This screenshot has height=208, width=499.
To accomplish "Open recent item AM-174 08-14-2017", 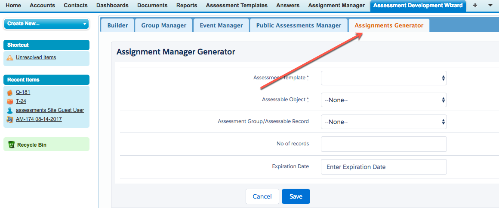I will pyautogui.click(x=39, y=119).
